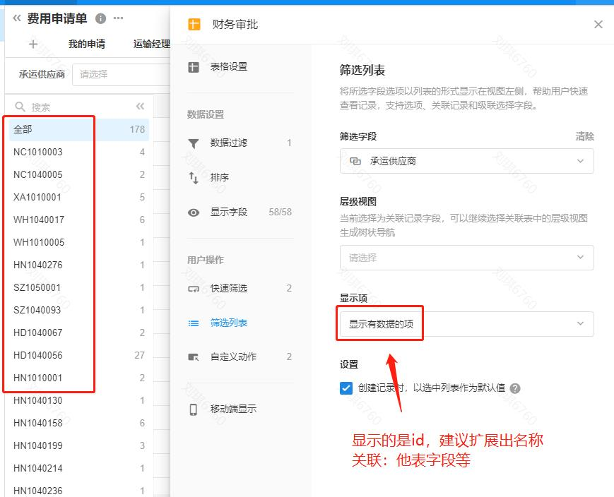Go to 快速筛选 settings
Screen dimensions: 614x497
pos(228,289)
